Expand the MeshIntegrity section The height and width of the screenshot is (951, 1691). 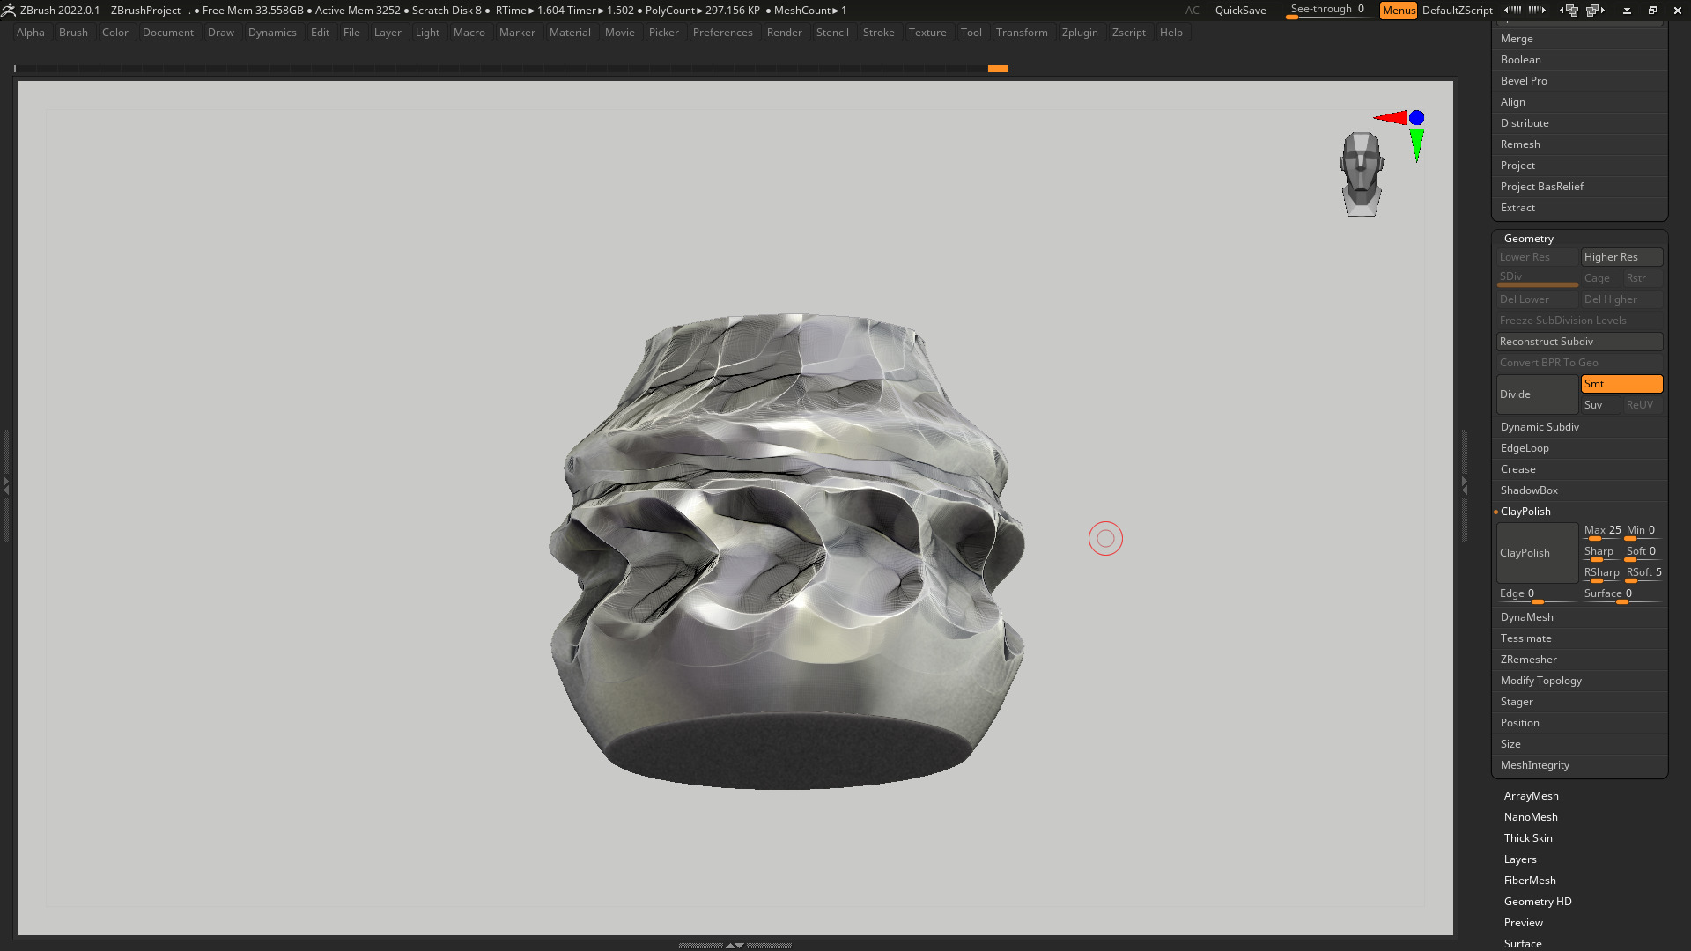(x=1534, y=765)
